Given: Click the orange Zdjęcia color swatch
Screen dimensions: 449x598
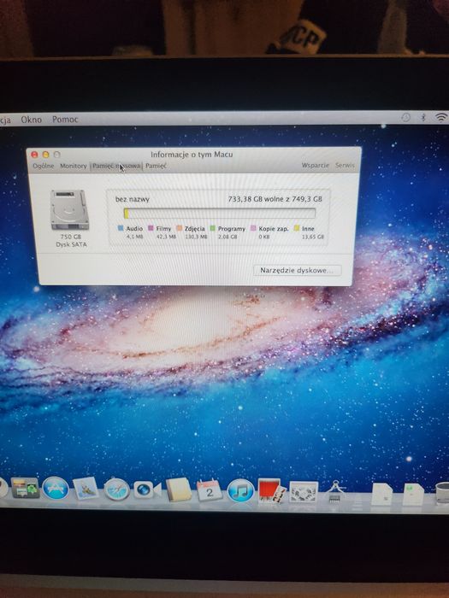Looking at the screenshot, I should tap(179, 228).
